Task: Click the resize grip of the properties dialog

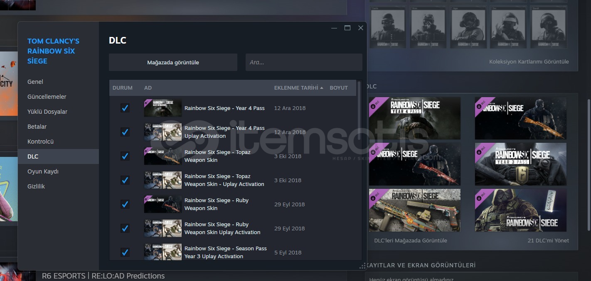Action: [363, 266]
